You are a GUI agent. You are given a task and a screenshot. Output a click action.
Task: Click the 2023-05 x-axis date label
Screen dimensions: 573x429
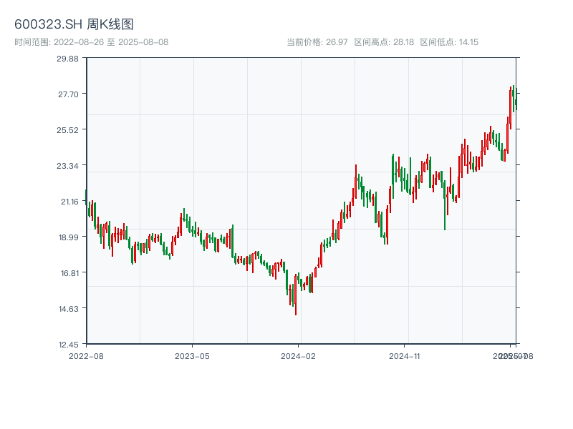(192, 355)
